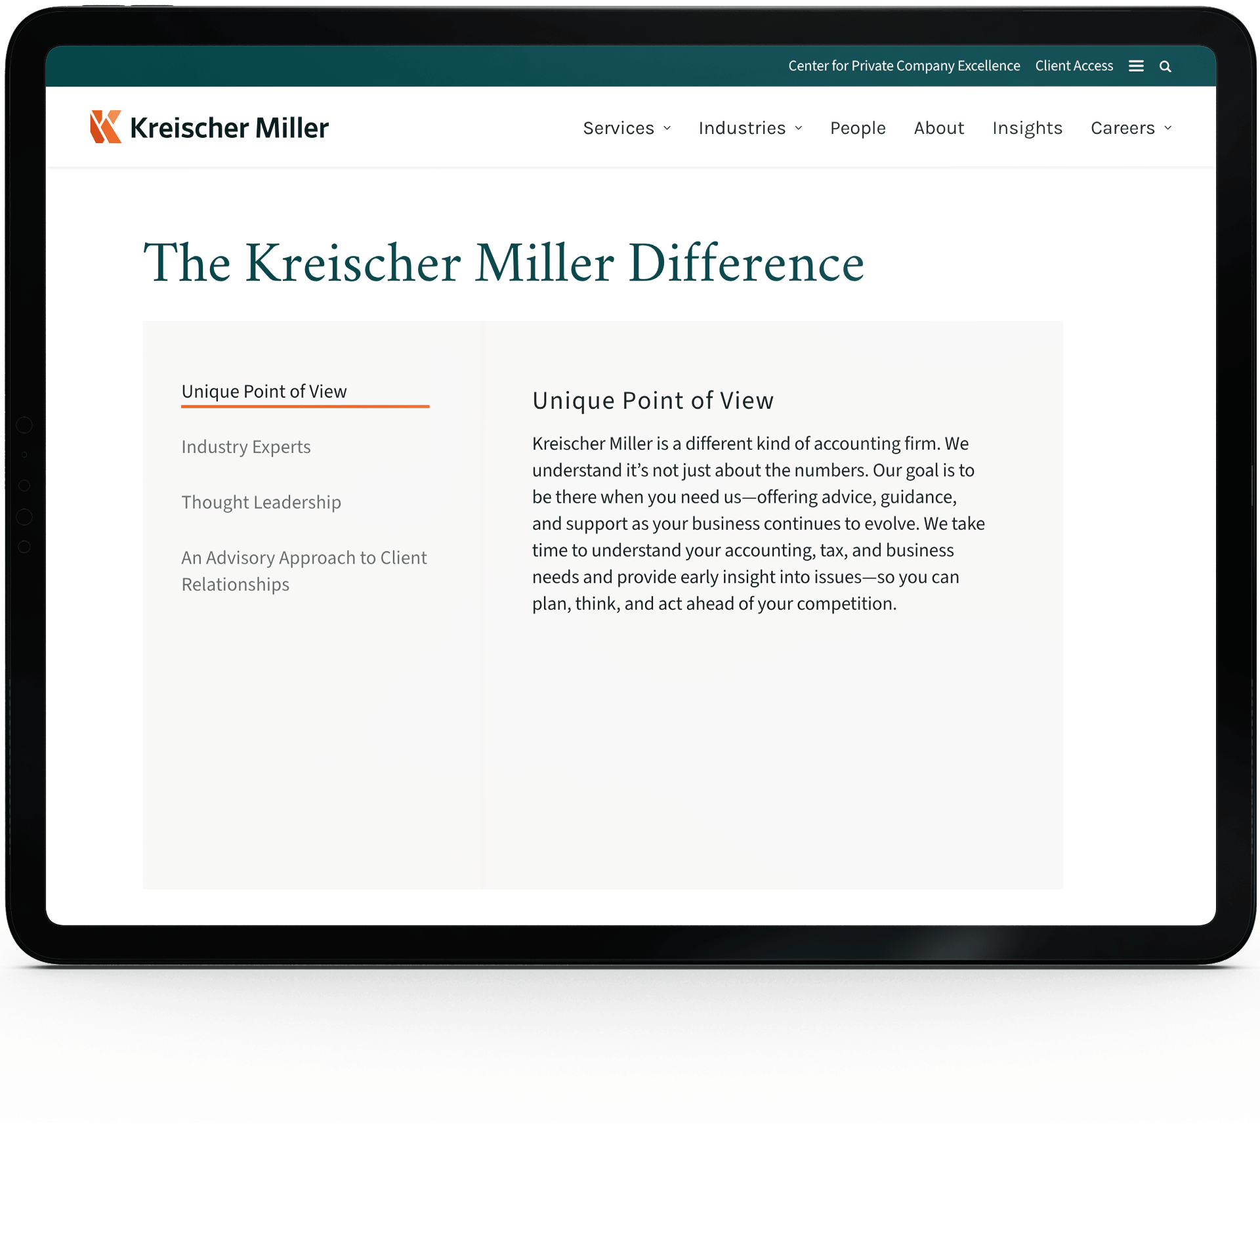This screenshot has width=1260, height=1260.
Task: Click the Services dropdown arrow
Action: pyautogui.click(x=667, y=127)
